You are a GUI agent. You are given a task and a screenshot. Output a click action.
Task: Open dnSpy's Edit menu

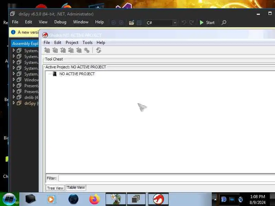[29, 22]
